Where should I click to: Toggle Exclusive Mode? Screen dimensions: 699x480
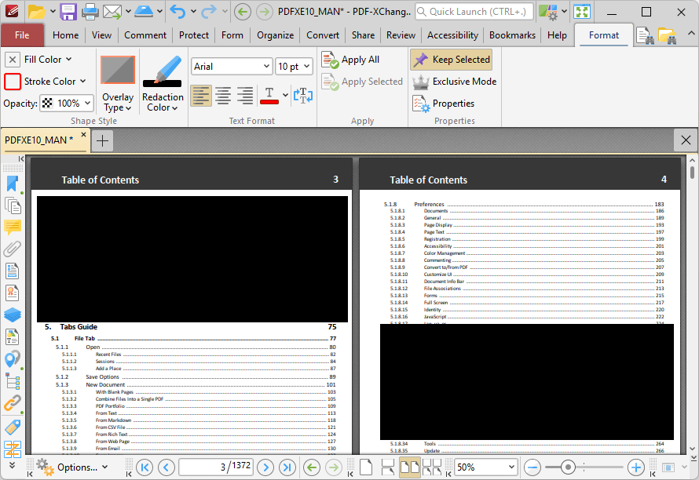(x=455, y=82)
